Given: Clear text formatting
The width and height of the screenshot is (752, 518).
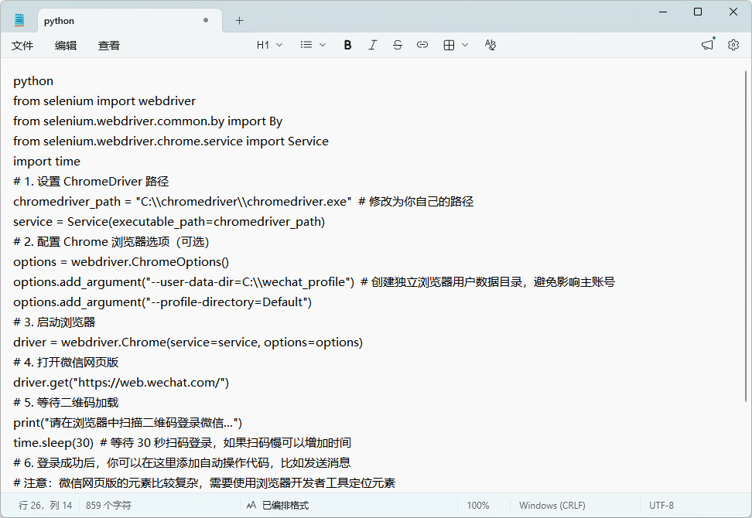Looking at the screenshot, I should [491, 45].
